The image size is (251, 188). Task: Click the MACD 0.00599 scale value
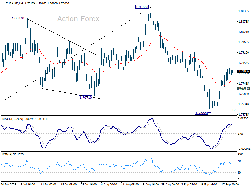pyautogui.click(x=243, y=118)
